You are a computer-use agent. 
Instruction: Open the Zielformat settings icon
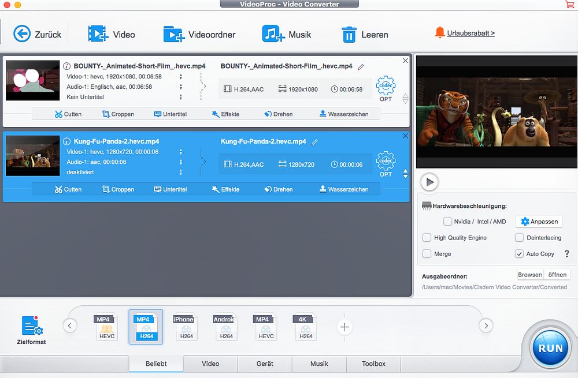click(32, 325)
